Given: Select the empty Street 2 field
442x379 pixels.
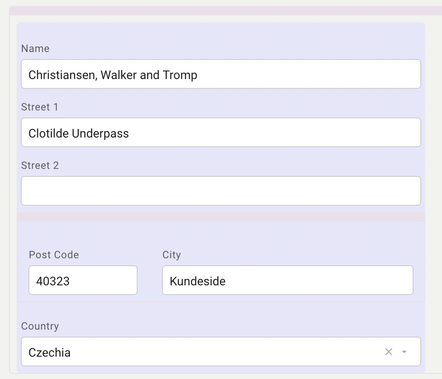Looking at the screenshot, I should (x=221, y=191).
